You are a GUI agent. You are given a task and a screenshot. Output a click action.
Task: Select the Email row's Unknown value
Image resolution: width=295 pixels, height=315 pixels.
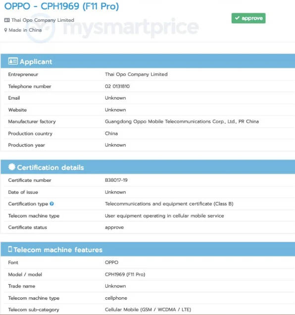(x=115, y=98)
